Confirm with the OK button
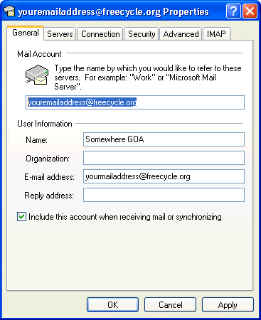Screen dimensions: 261x320 point(112,304)
